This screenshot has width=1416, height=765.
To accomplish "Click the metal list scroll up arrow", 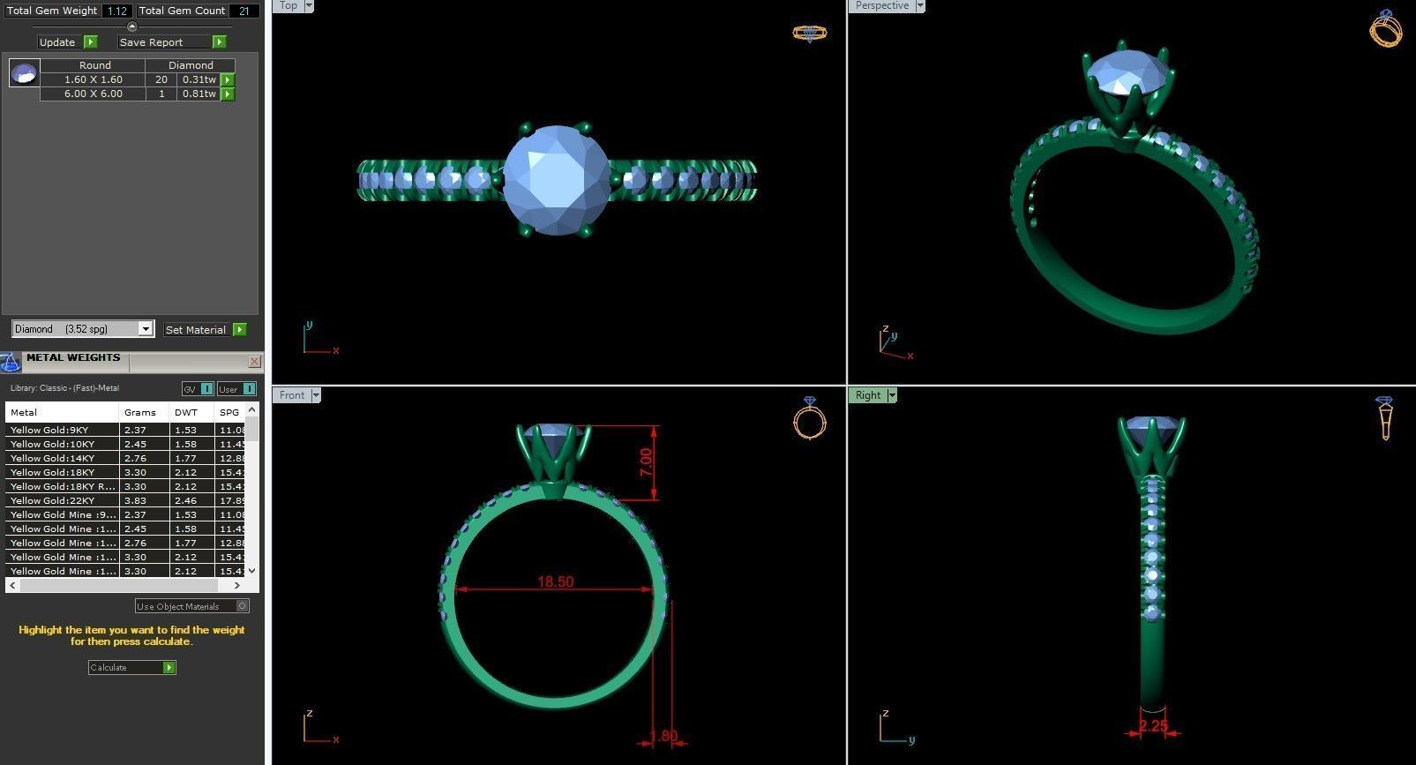I will pos(252,410).
